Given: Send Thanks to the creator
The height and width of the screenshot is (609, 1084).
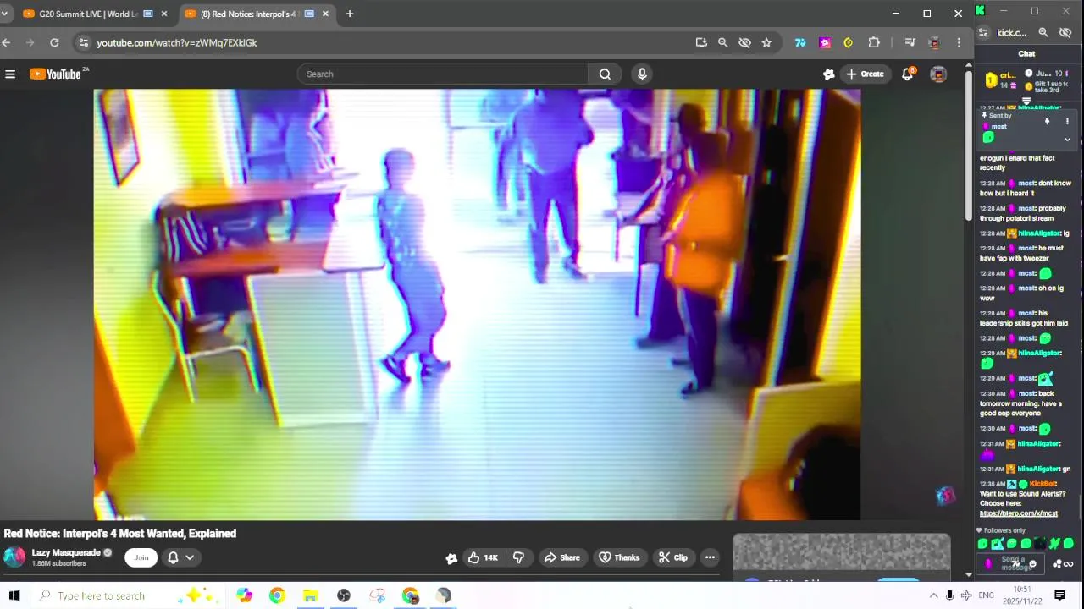Looking at the screenshot, I should (619, 557).
